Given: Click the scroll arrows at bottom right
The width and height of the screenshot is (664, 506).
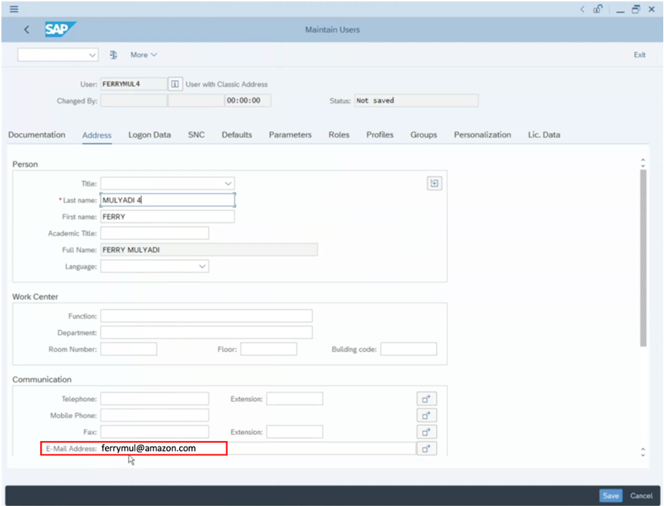Looking at the screenshot, I should [643, 452].
